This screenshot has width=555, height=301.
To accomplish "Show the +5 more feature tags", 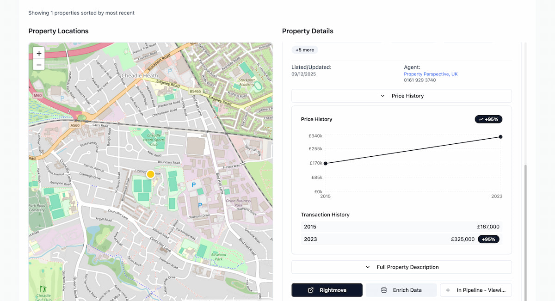I will tap(305, 50).
